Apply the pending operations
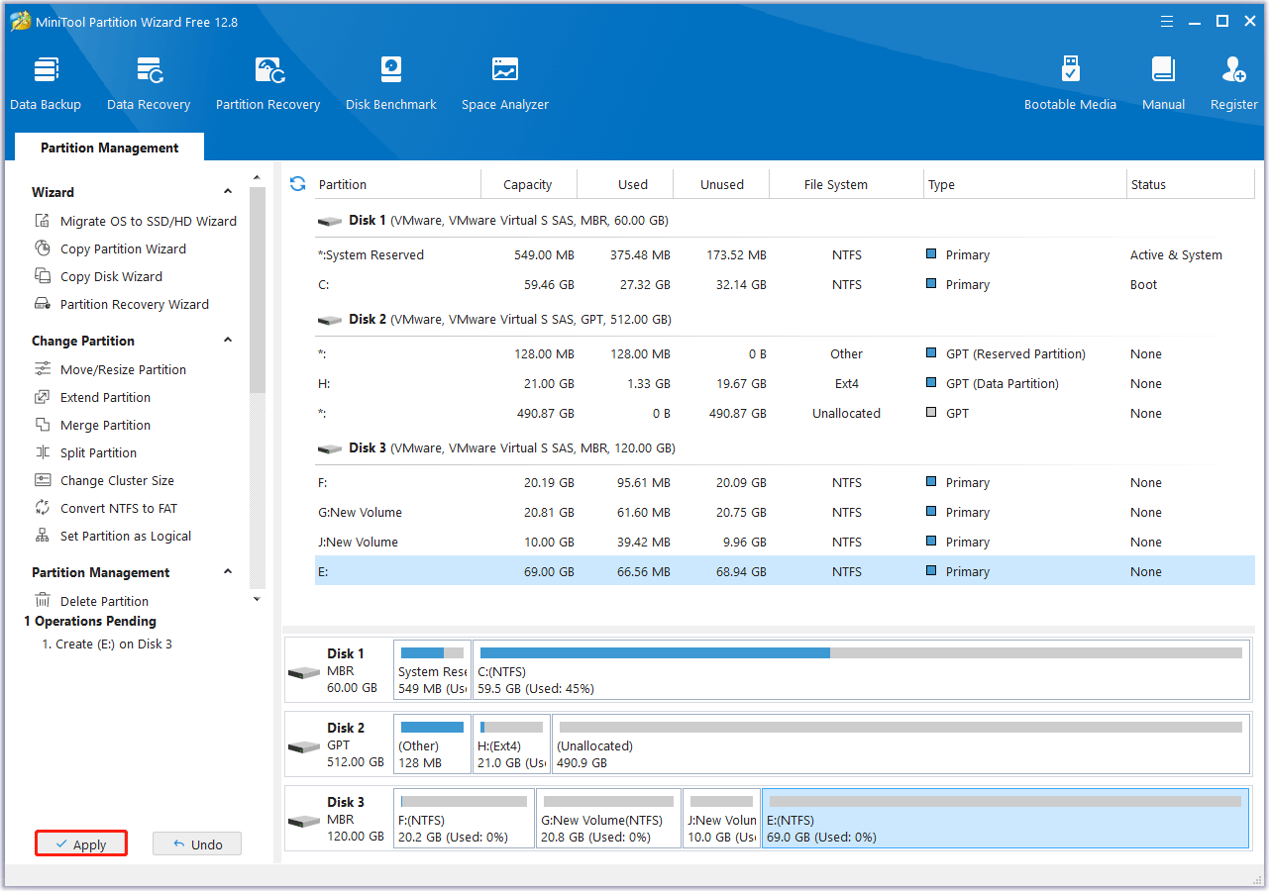 pyautogui.click(x=81, y=843)
